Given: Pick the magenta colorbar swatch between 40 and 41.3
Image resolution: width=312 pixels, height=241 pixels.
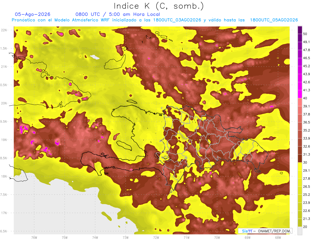Looking at the screenshot, I should coord(300,94).
